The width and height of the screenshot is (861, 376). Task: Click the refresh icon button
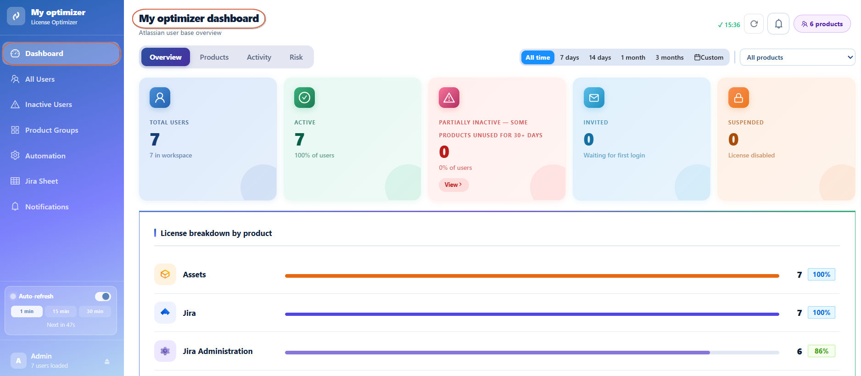coord(754,24)
